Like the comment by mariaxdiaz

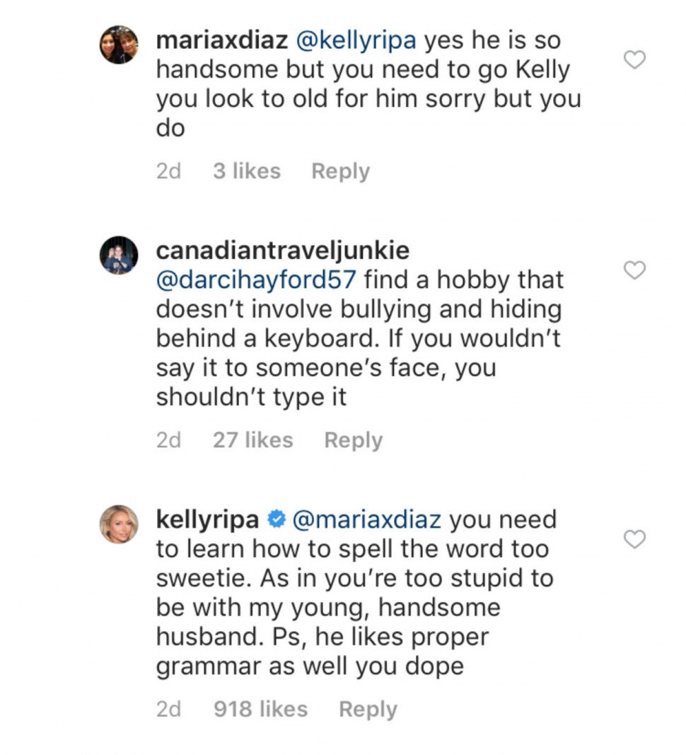point(636,61)
